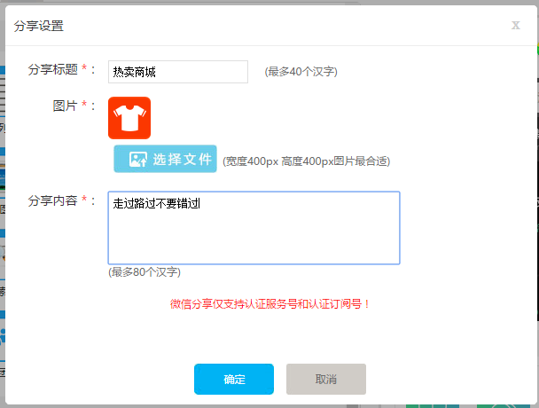Click the (最多40个汉字) hint text
Image resolution: width=539 pixels, height=408 pixels.
[x=301, y=71]
